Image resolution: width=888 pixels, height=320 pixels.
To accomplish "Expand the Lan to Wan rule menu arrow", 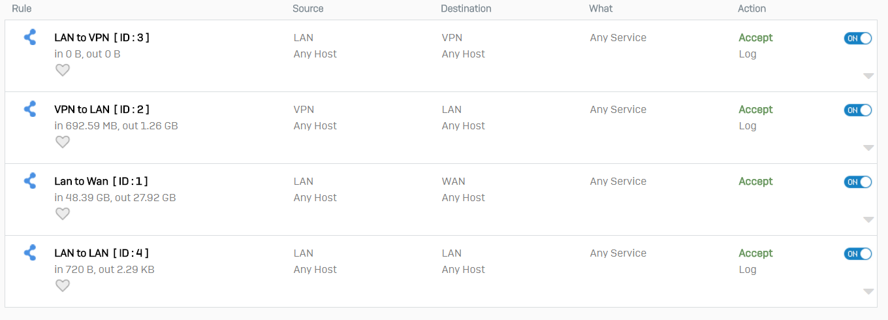I will point(868,219).
